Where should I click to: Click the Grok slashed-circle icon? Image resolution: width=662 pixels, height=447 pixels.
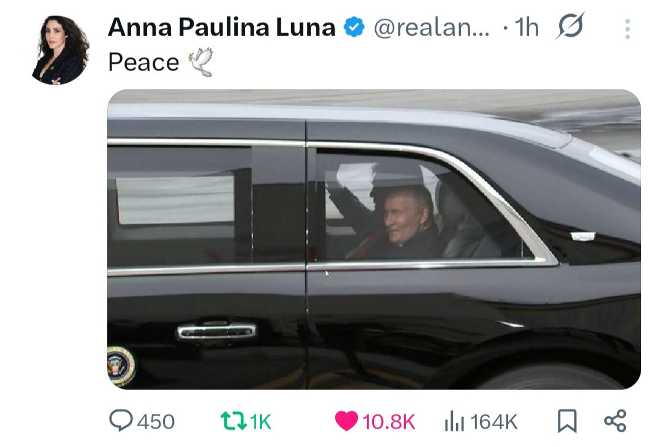[571, 26]
